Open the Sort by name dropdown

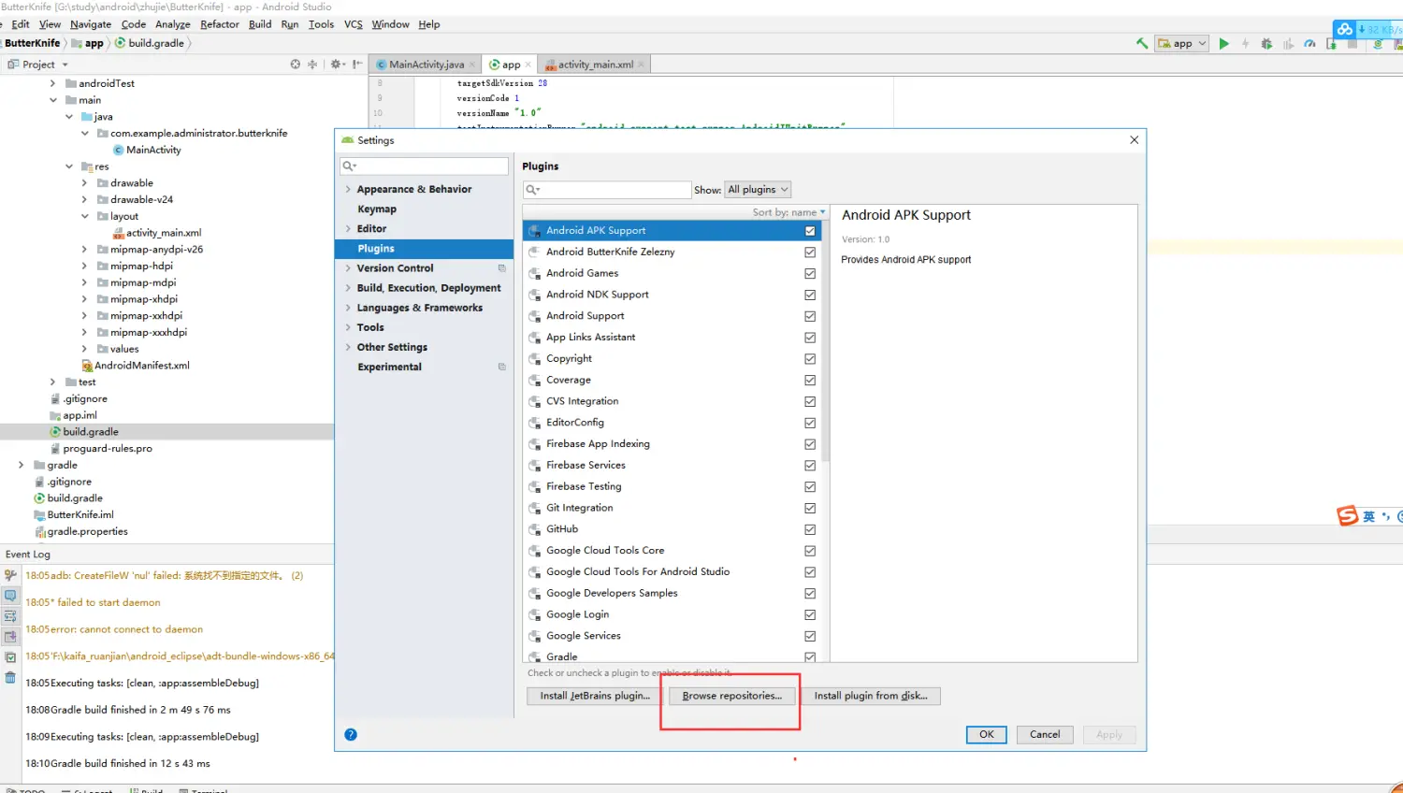click(788, 212)
